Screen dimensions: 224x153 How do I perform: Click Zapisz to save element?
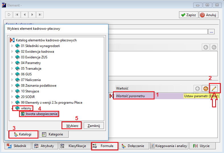point(189,15)
